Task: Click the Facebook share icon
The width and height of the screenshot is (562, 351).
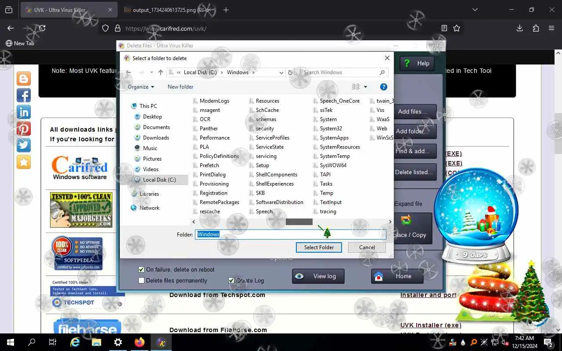Action: tap(24, 95)
